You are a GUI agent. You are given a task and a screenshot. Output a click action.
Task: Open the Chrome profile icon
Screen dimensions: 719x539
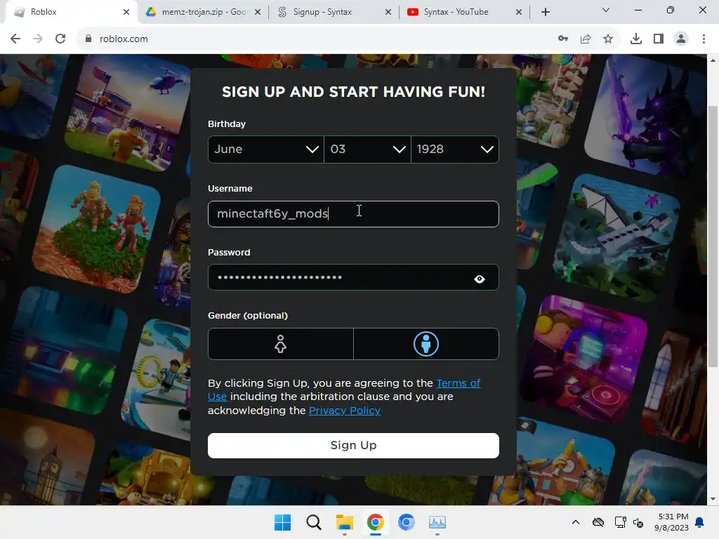point(681,39)
